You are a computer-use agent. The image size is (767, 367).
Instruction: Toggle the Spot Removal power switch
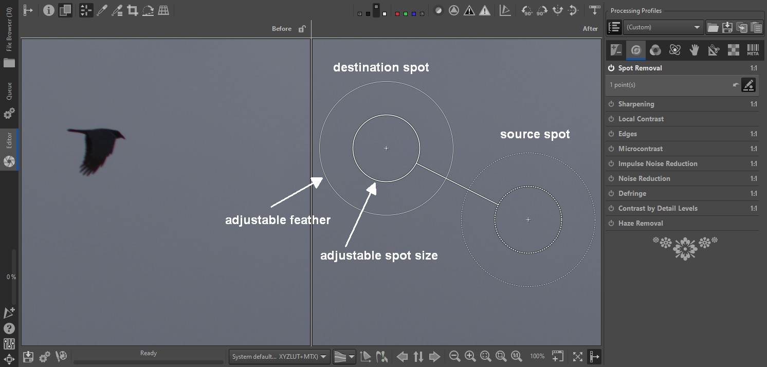(611, 68)
